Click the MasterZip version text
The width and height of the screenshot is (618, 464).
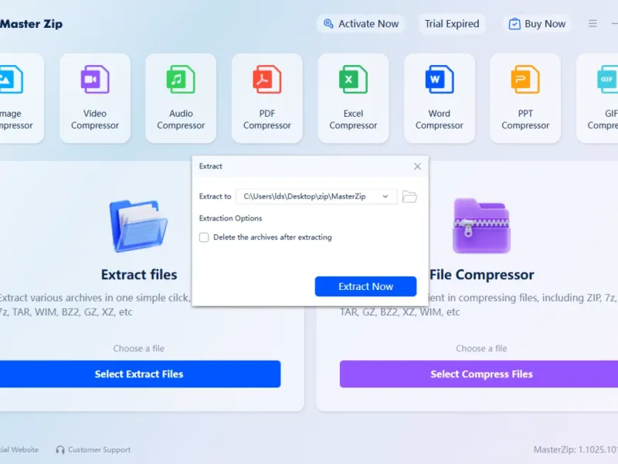[576, 450]
